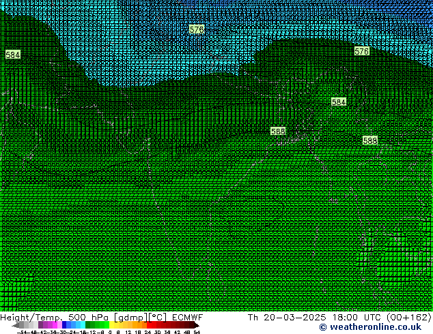Select the chart title 'Height/Temp. 500 hPa'
Image resolution: width=433 pixels, height=334 pixels.
(55, 318)
